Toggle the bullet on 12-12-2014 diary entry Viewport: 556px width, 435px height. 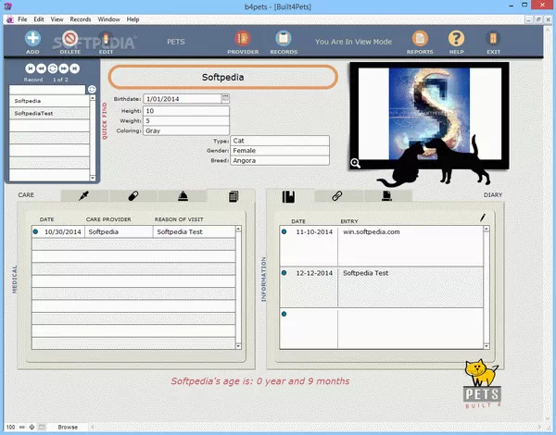284,273
